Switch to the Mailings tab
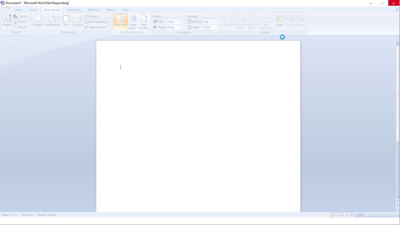Viewport: 400px width, 225px height. pos(93,10)
